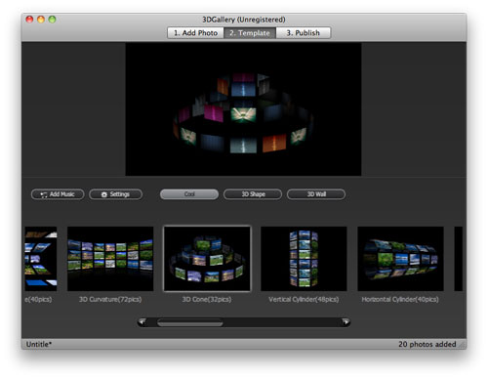488x379 pixels.
Task: Pick the Horizontal Cylinder template thumbnail
Action: coord(400,259)
